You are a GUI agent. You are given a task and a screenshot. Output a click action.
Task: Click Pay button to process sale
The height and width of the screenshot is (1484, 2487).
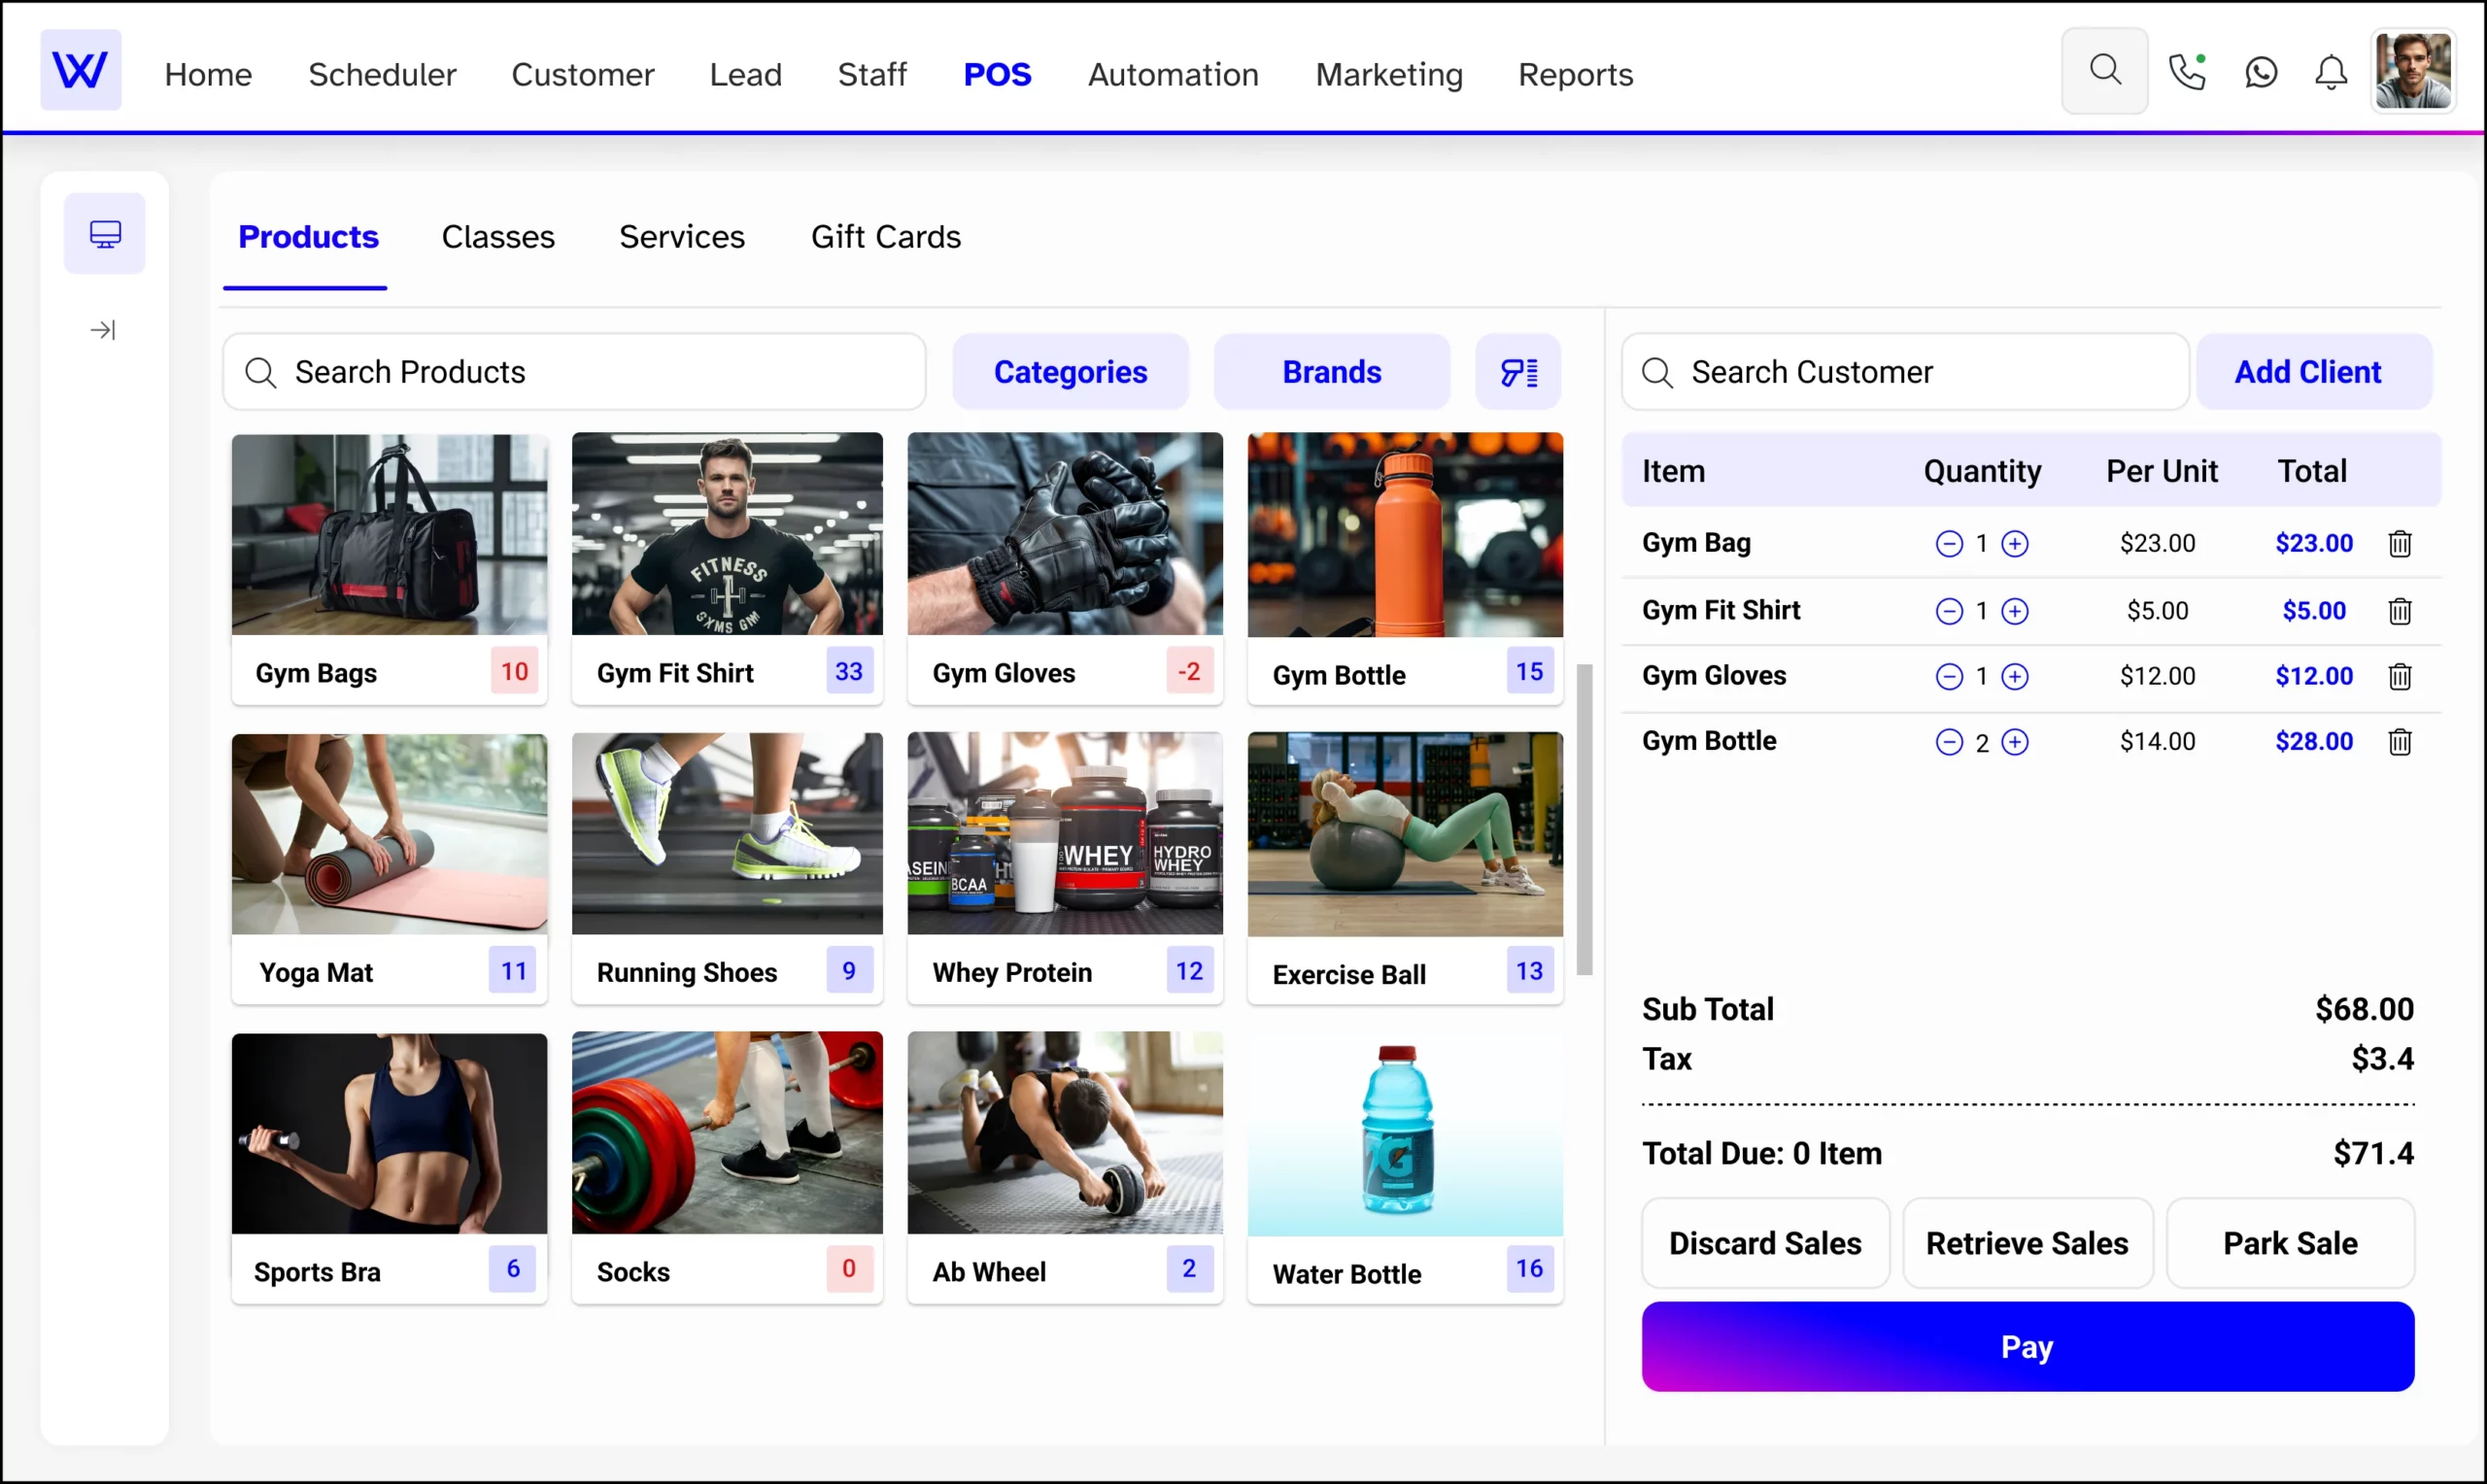tap(2026, 1348)
